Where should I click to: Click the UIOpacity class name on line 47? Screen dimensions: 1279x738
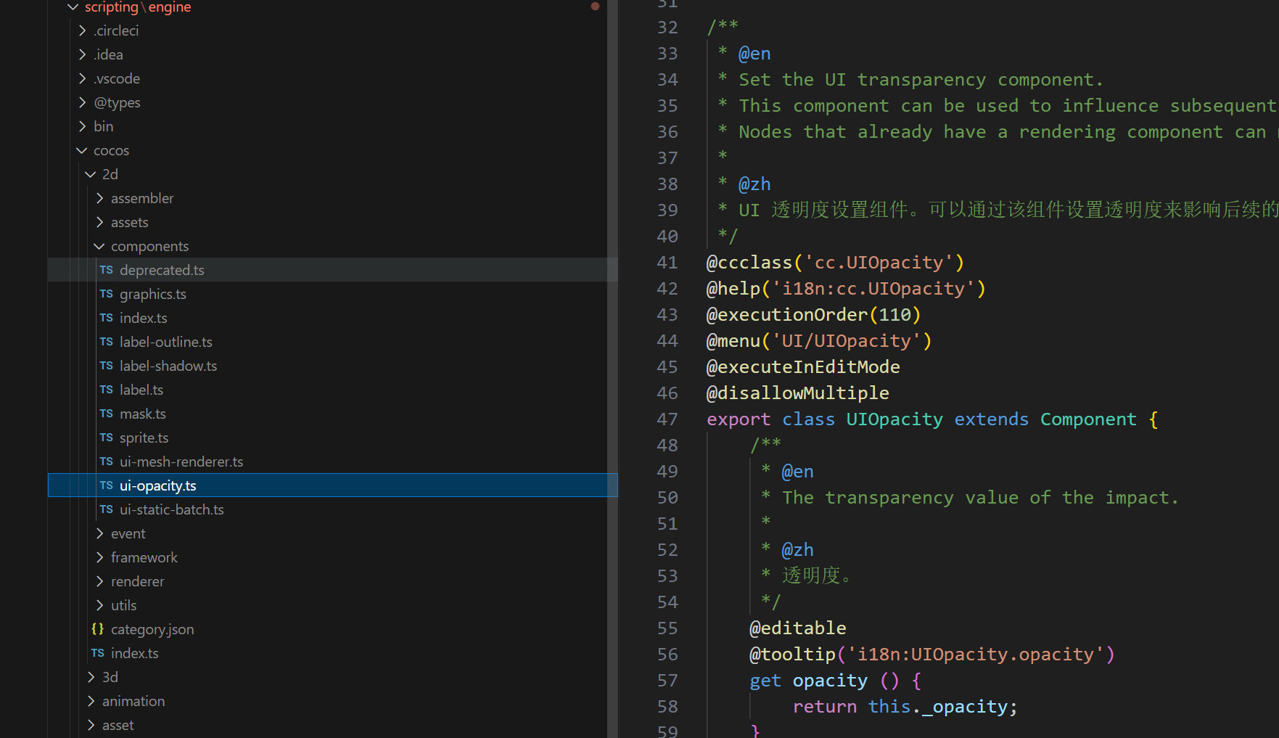[895, 419]
